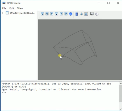Open the File menu
122x111 pixels.
pyautogui.click(x=4, y=8)
